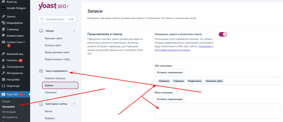Click the Внешний вид brush icon
This screenshot has width=283, height=122.
point(3,54)
